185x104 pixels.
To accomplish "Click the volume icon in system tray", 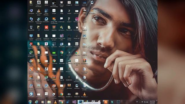I will 147,102.
